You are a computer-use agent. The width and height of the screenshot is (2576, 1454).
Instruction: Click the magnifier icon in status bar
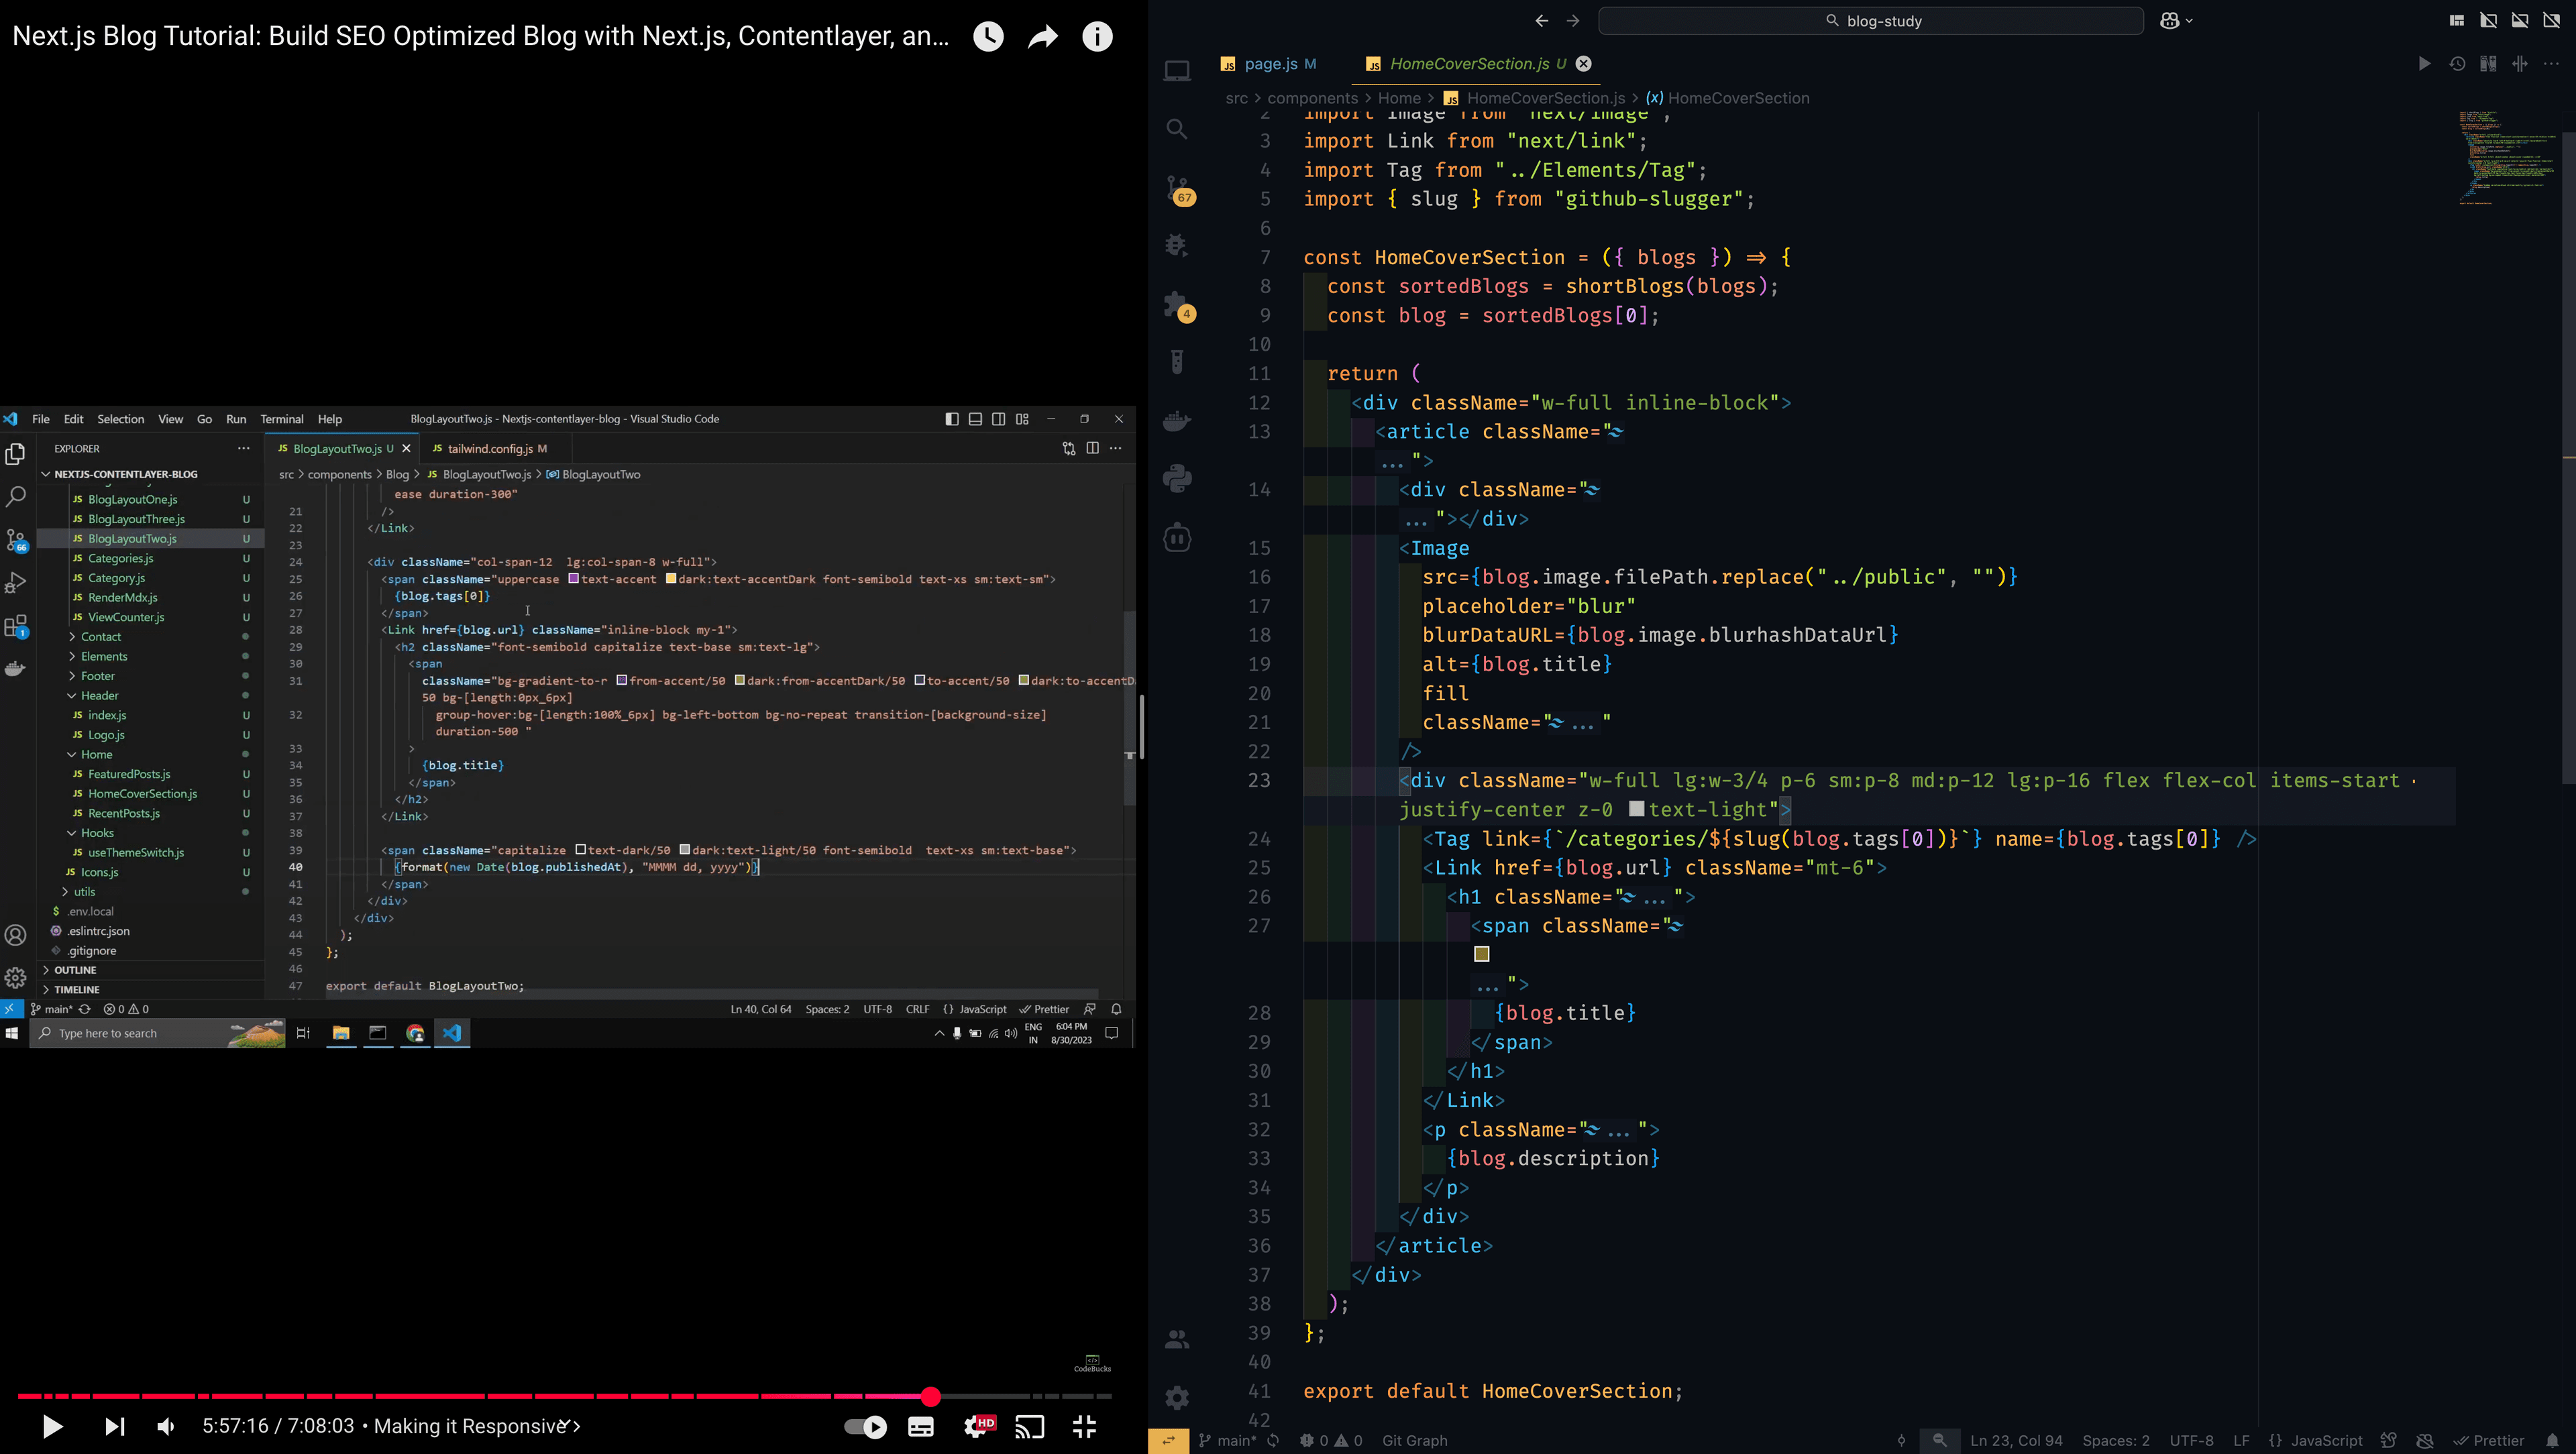tap(1939, 1441)
